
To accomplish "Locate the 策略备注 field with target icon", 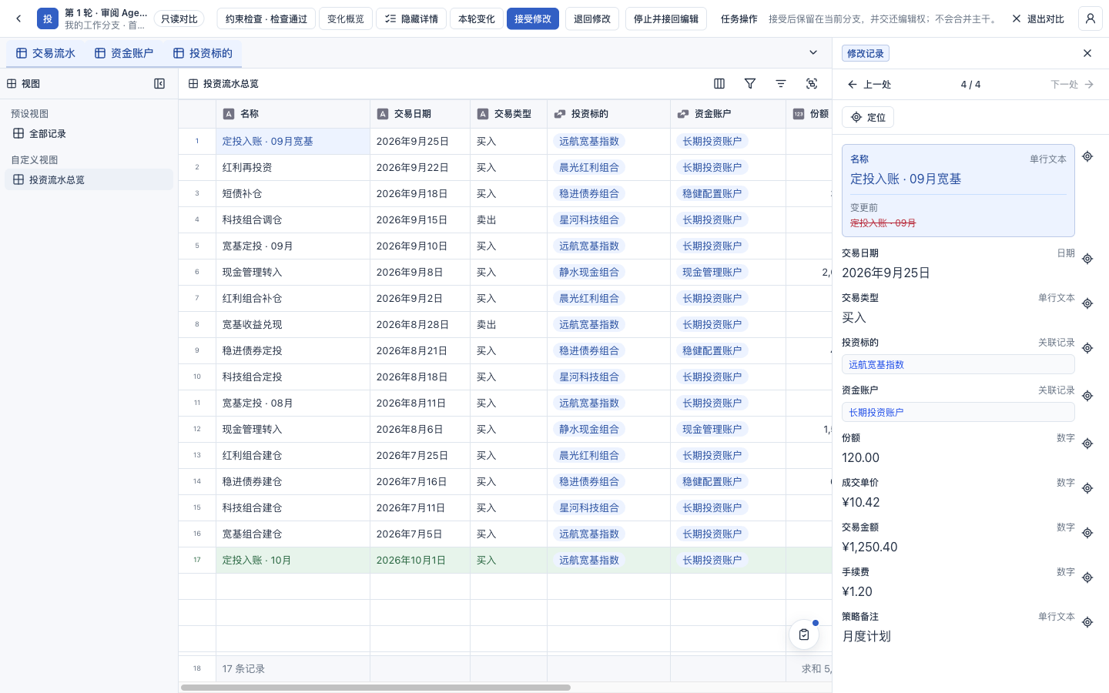I will coord(1087,622).
